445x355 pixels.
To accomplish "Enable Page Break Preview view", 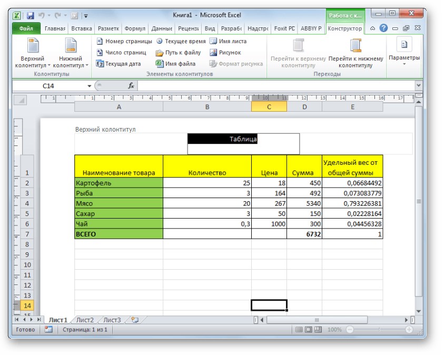I will click(x=317, y=330).
